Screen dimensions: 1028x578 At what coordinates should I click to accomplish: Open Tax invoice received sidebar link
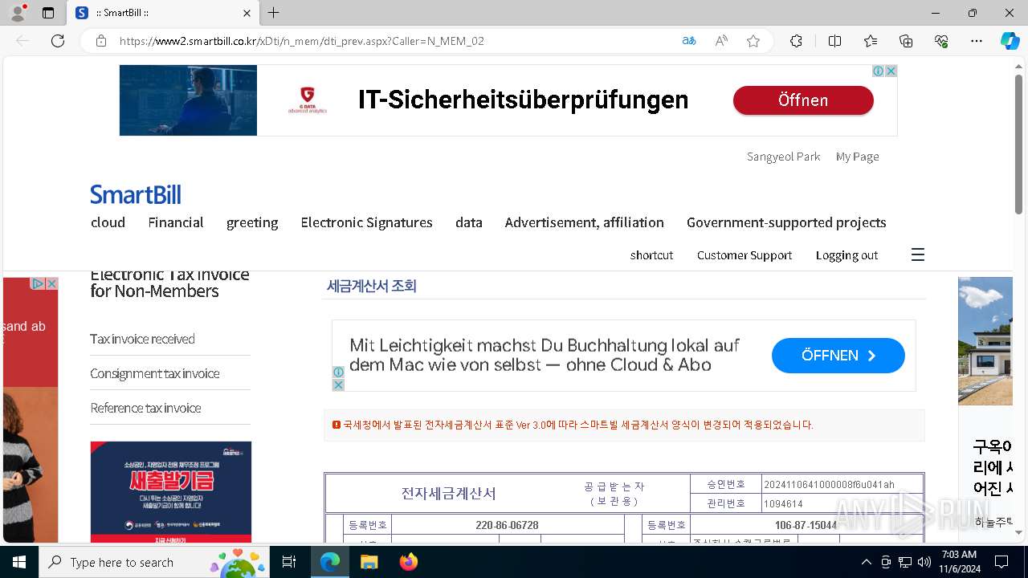coord(142,339)
